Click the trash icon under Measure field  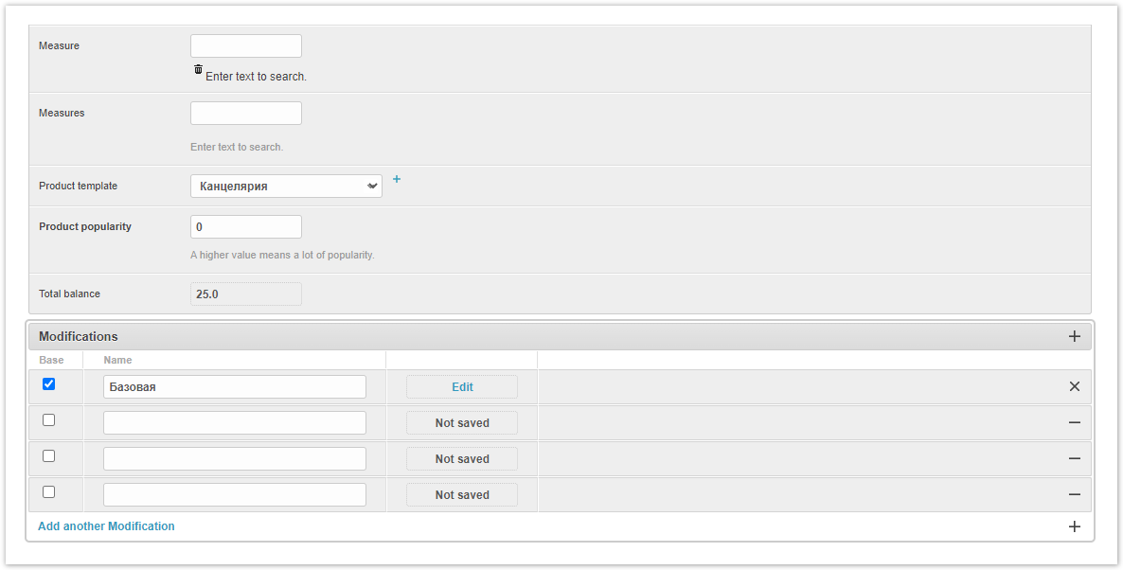(198, 70)
